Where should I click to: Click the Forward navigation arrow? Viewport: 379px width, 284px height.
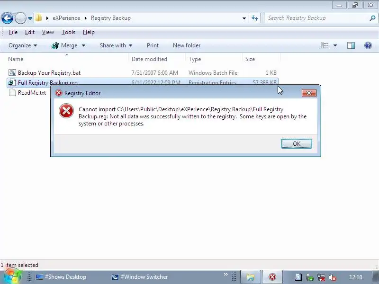click(20, 18)
